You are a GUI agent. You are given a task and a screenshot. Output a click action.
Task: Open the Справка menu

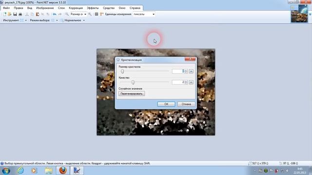pos(135,8)
